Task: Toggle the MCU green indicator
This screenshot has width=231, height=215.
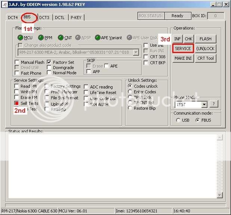Action: (20, 38)
